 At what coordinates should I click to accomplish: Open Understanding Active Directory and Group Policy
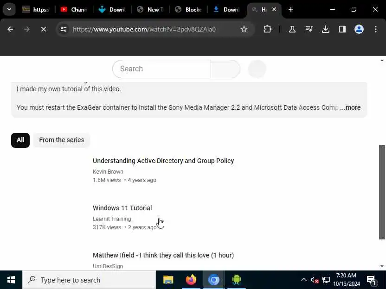(x=163, y=161)
